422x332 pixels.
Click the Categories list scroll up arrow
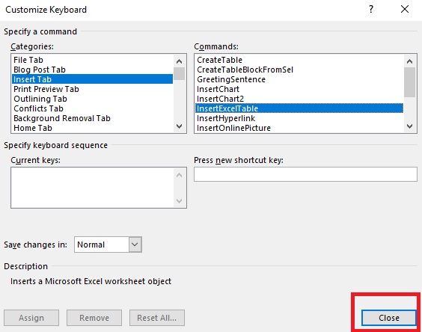pos(180,61)
